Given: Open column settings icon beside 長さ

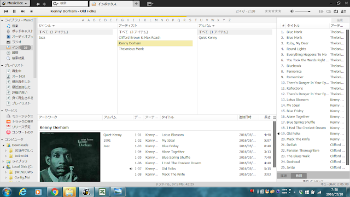Looking at the screenshot, I should tap(274, 117).
